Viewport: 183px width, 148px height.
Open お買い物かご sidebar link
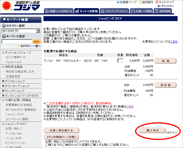point(14,129)
